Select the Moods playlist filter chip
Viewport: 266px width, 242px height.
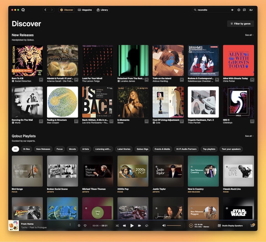(x=72, y=149)
